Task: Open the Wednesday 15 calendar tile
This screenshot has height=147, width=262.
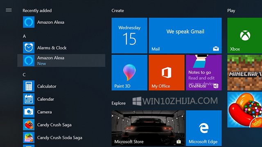Action: (x=129, y=36)
